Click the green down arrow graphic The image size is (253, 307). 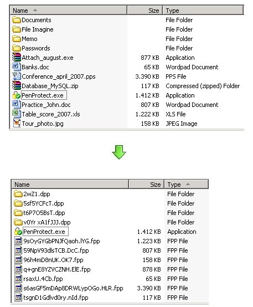(x=119, y=152)
